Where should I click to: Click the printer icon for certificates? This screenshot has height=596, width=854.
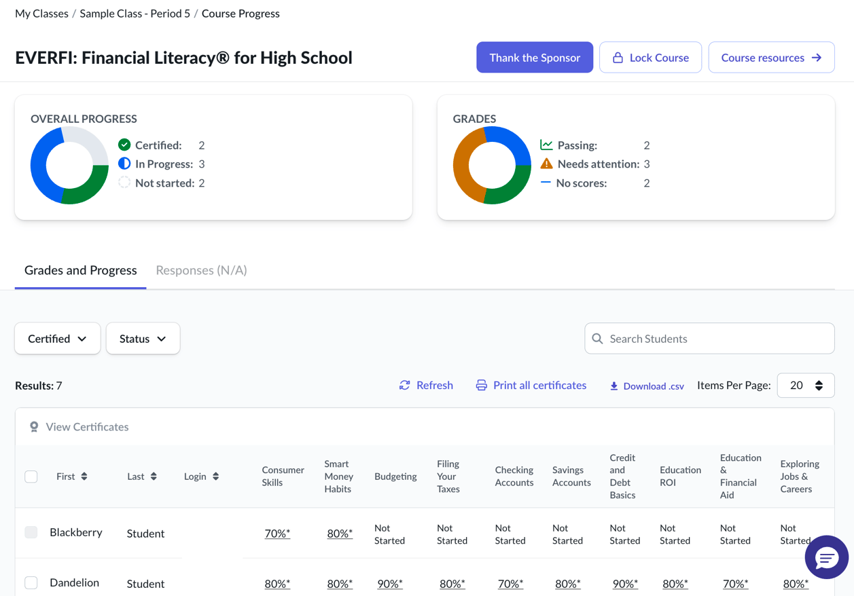pos(482,385)
